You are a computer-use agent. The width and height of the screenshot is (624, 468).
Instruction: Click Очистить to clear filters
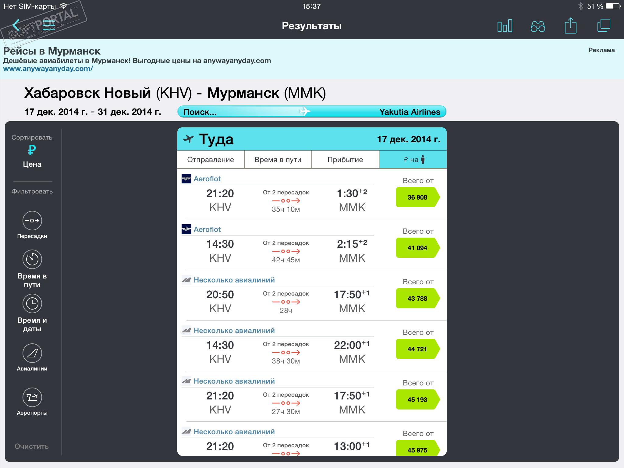point(32,446)
